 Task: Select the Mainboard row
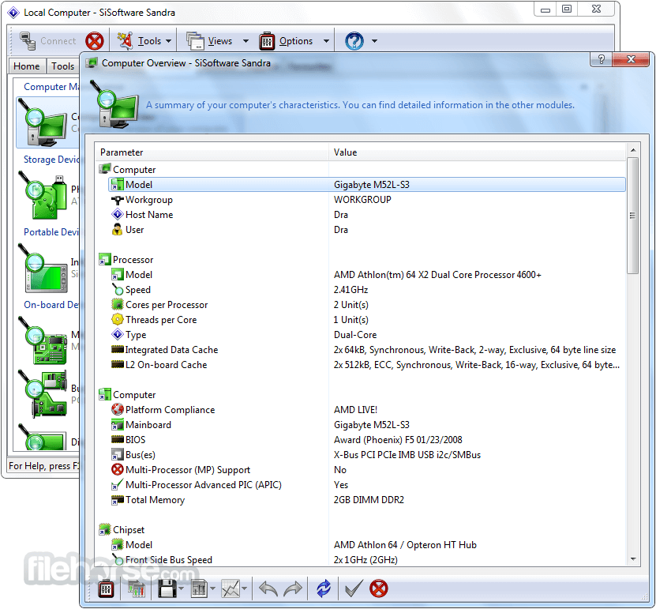tap(367, 425)
